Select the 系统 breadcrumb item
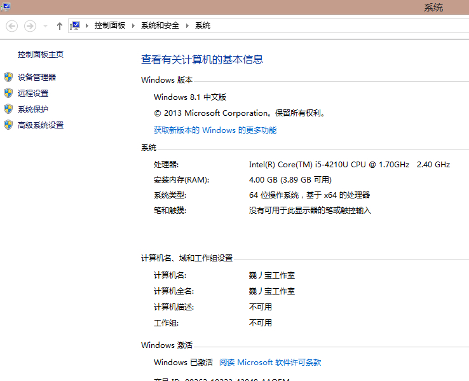Screen dimensions: 469x381 pyautogui.click(x=203, y=25)
